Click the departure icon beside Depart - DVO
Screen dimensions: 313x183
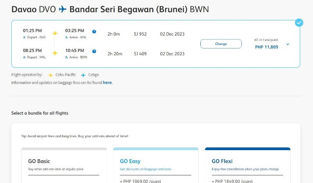pos(24,37)
